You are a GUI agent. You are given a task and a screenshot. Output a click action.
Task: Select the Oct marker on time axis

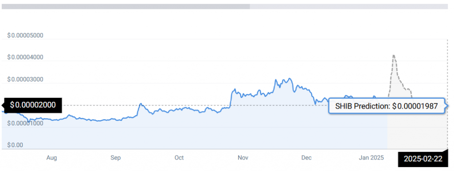(179, 158)
